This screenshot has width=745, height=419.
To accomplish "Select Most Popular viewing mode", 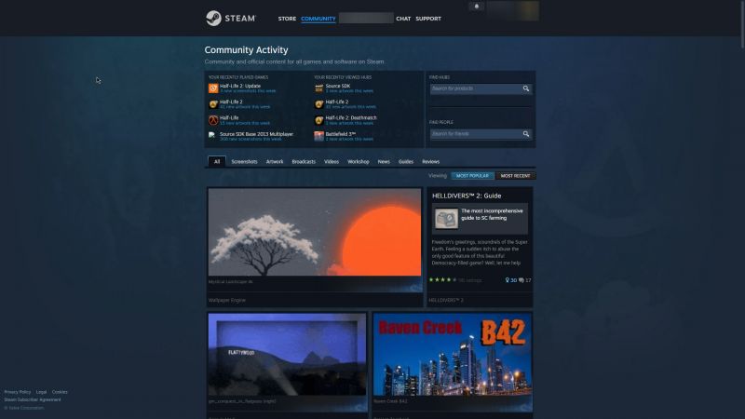I will point(472,176).
